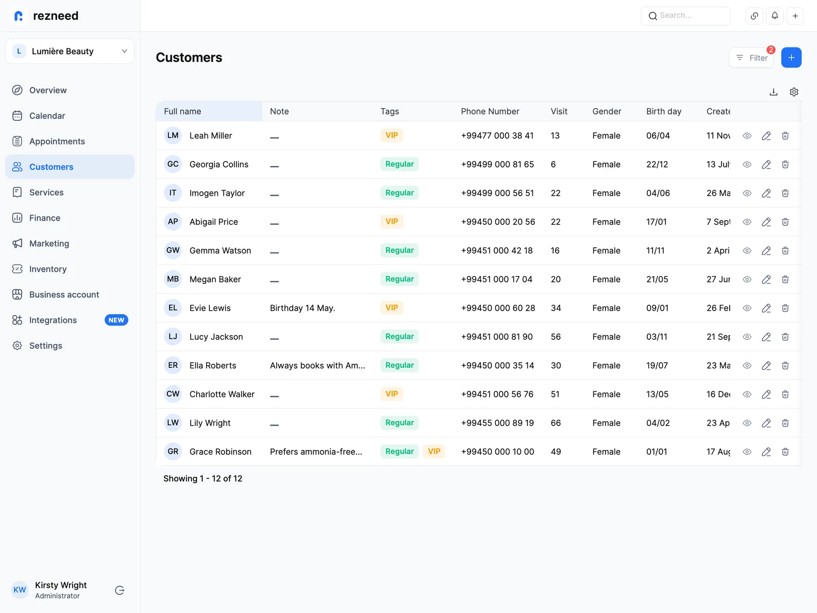
Task: Click Lucy Jackson's Regular tag
Action: [x=399, y=337]
